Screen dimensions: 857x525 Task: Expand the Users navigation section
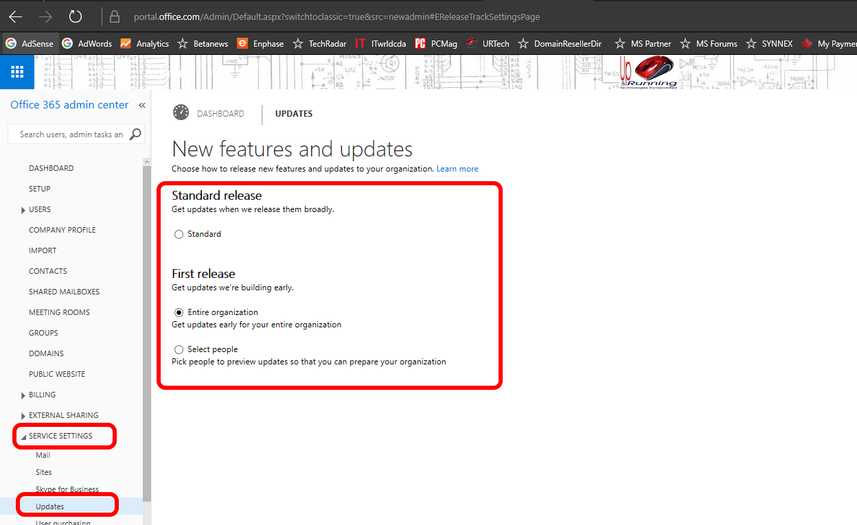(x=23, y=210)
